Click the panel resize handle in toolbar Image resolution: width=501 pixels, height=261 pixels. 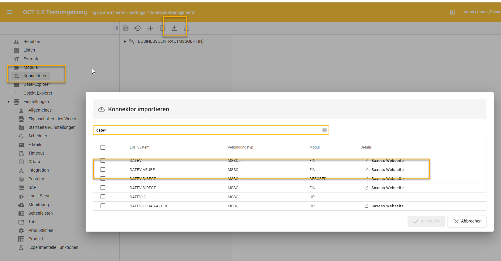(117, 28)
